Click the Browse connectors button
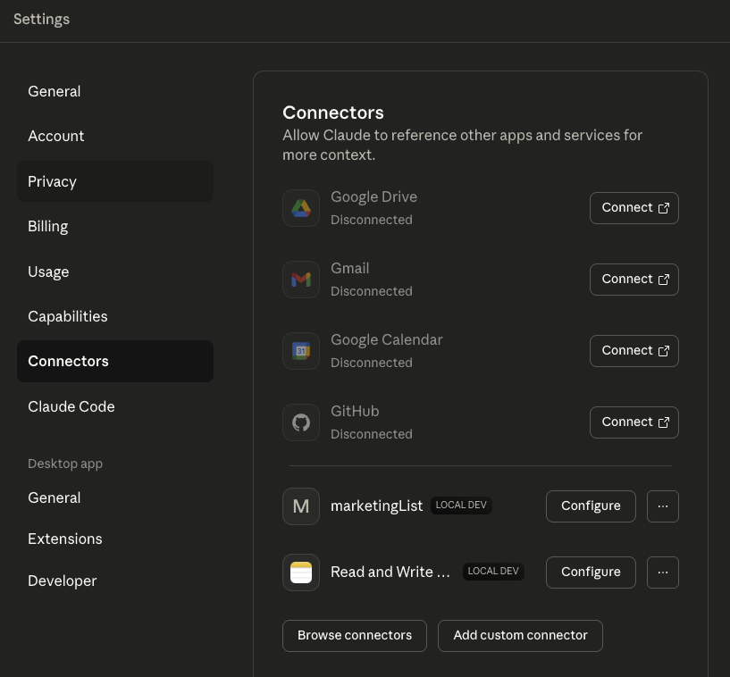 tap(354, 635)
